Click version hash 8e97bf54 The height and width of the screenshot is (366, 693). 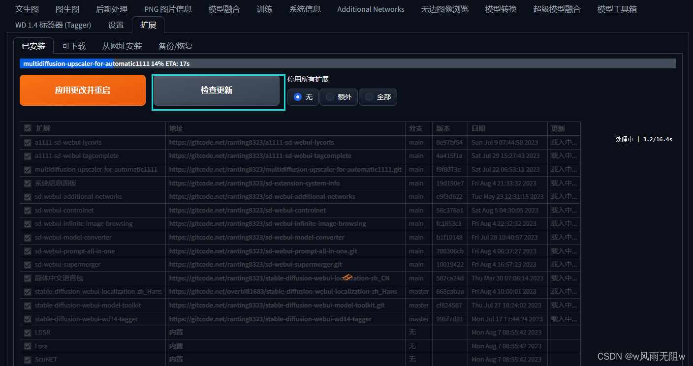tap(449, 142)
